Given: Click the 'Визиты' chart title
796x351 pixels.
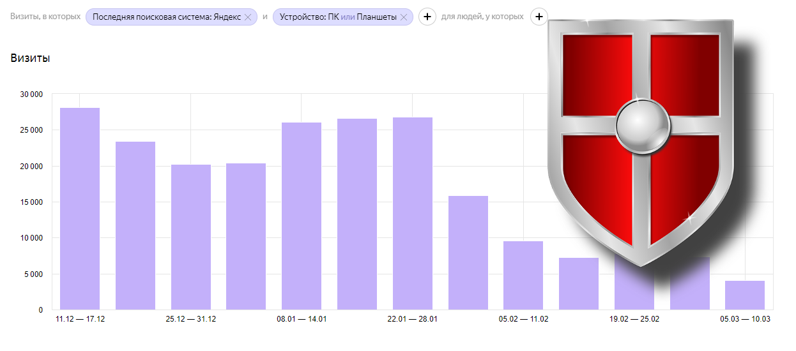Looking at the screenshot, I should [30, 58].
